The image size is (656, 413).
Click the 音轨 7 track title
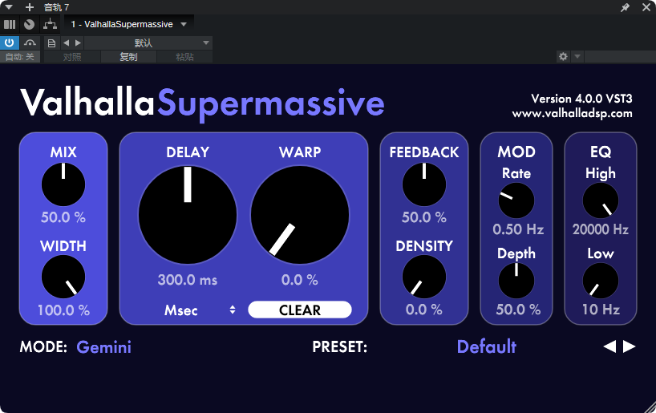56,7
